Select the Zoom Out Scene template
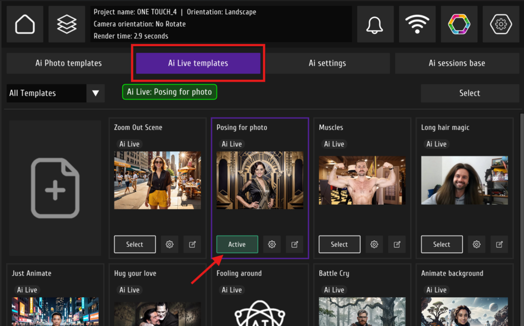 (x=135, y=244)
